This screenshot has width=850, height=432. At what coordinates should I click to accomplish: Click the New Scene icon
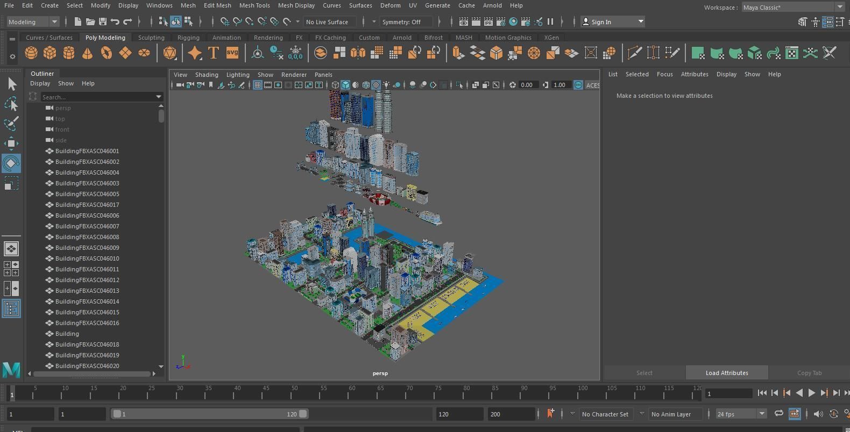(x=77, y=21)
